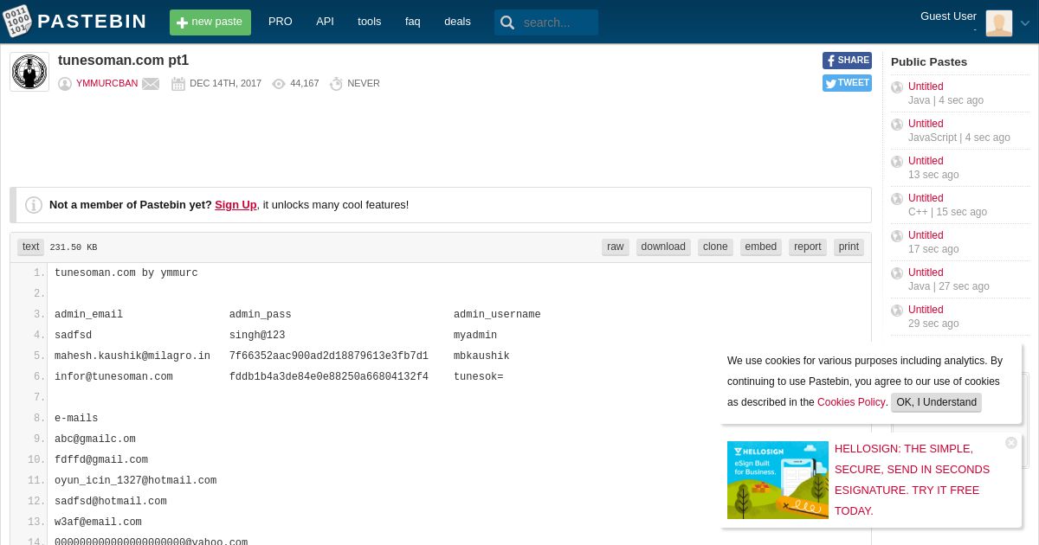Click the 231.50 KB size label
1039x545 pixels.
pos(74,247)
